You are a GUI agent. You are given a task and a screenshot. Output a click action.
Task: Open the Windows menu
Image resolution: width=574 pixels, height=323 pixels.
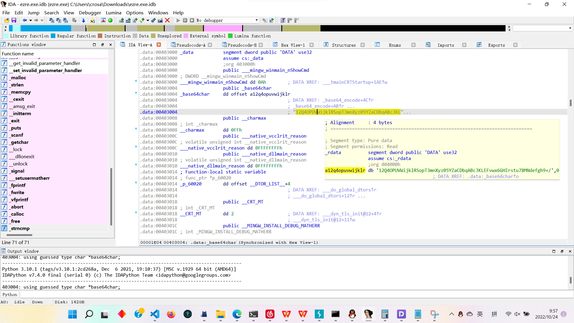coord(158,13)
